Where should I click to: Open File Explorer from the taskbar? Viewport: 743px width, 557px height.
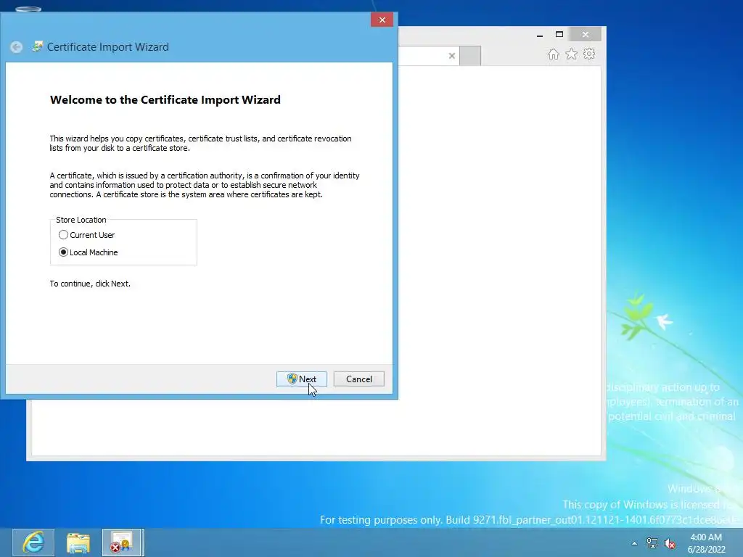tap(78, 542)
